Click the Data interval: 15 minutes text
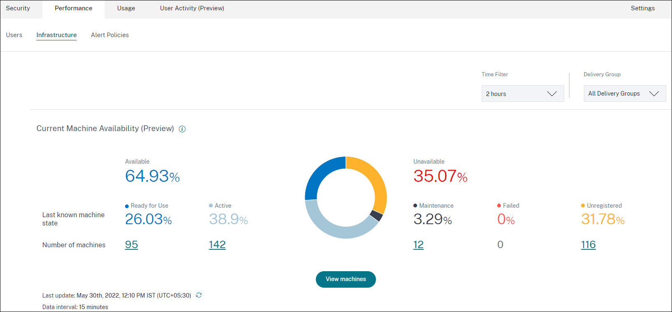The height and width of the screenshot is (312, 672). click(x=75, y=307)
